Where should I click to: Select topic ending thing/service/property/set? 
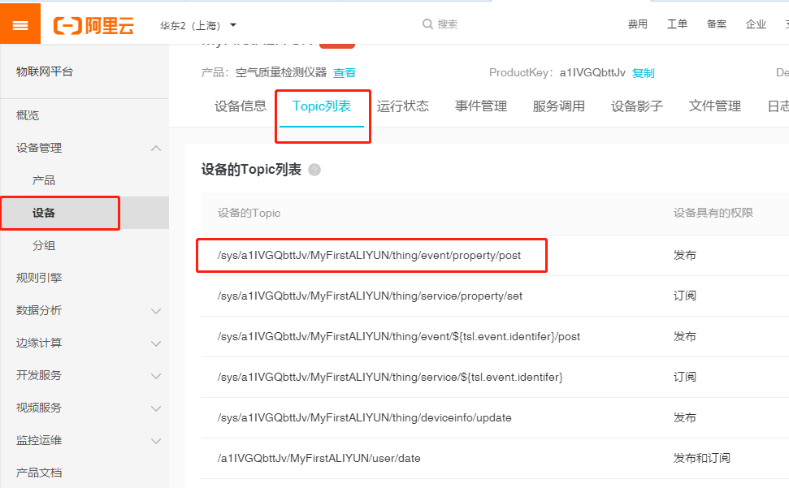[370, 296]
